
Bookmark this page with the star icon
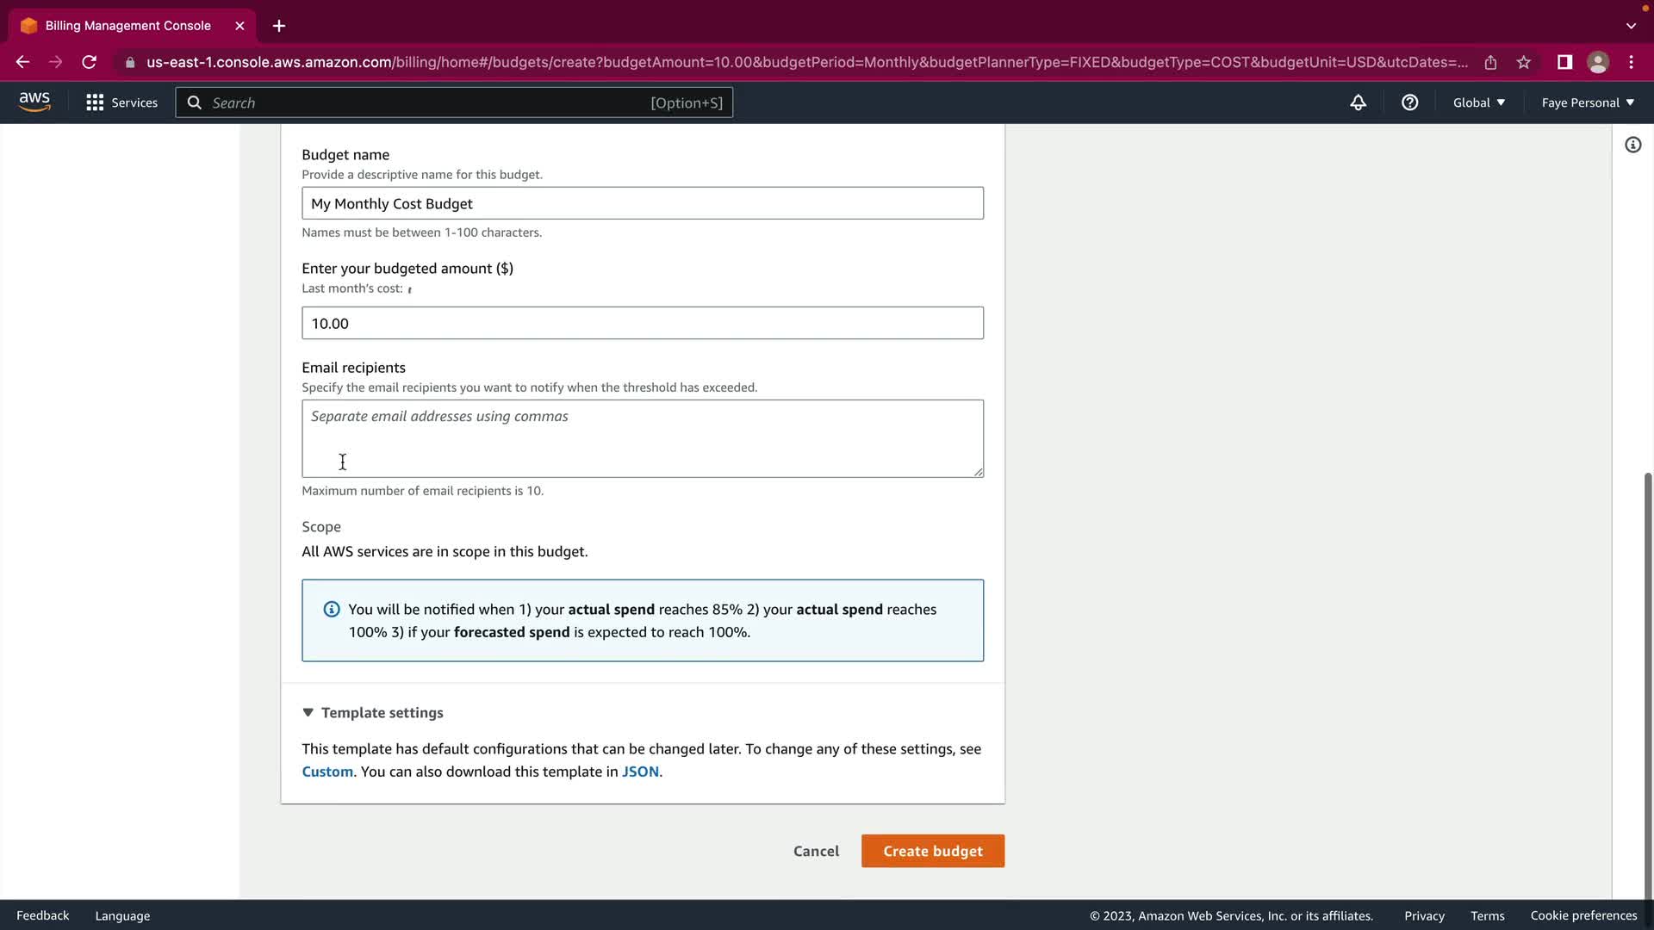tap(1524, 62)
